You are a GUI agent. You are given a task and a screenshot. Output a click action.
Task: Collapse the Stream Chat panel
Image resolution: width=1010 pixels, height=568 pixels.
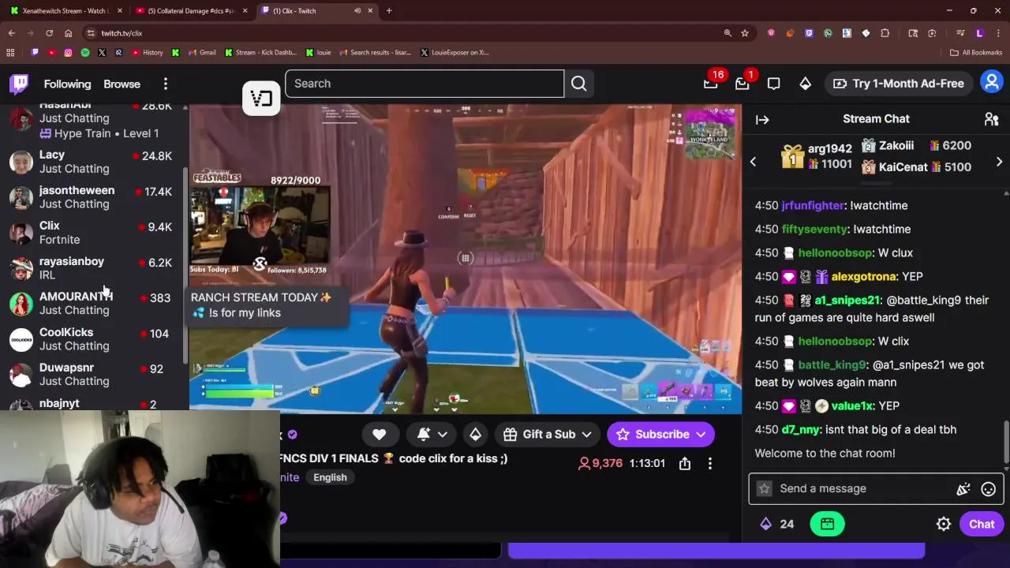point(762,119)
